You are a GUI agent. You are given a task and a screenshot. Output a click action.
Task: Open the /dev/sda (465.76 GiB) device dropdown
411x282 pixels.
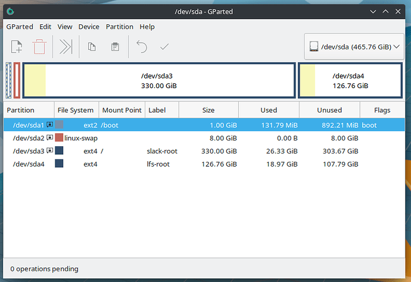(x=354, y=46)
